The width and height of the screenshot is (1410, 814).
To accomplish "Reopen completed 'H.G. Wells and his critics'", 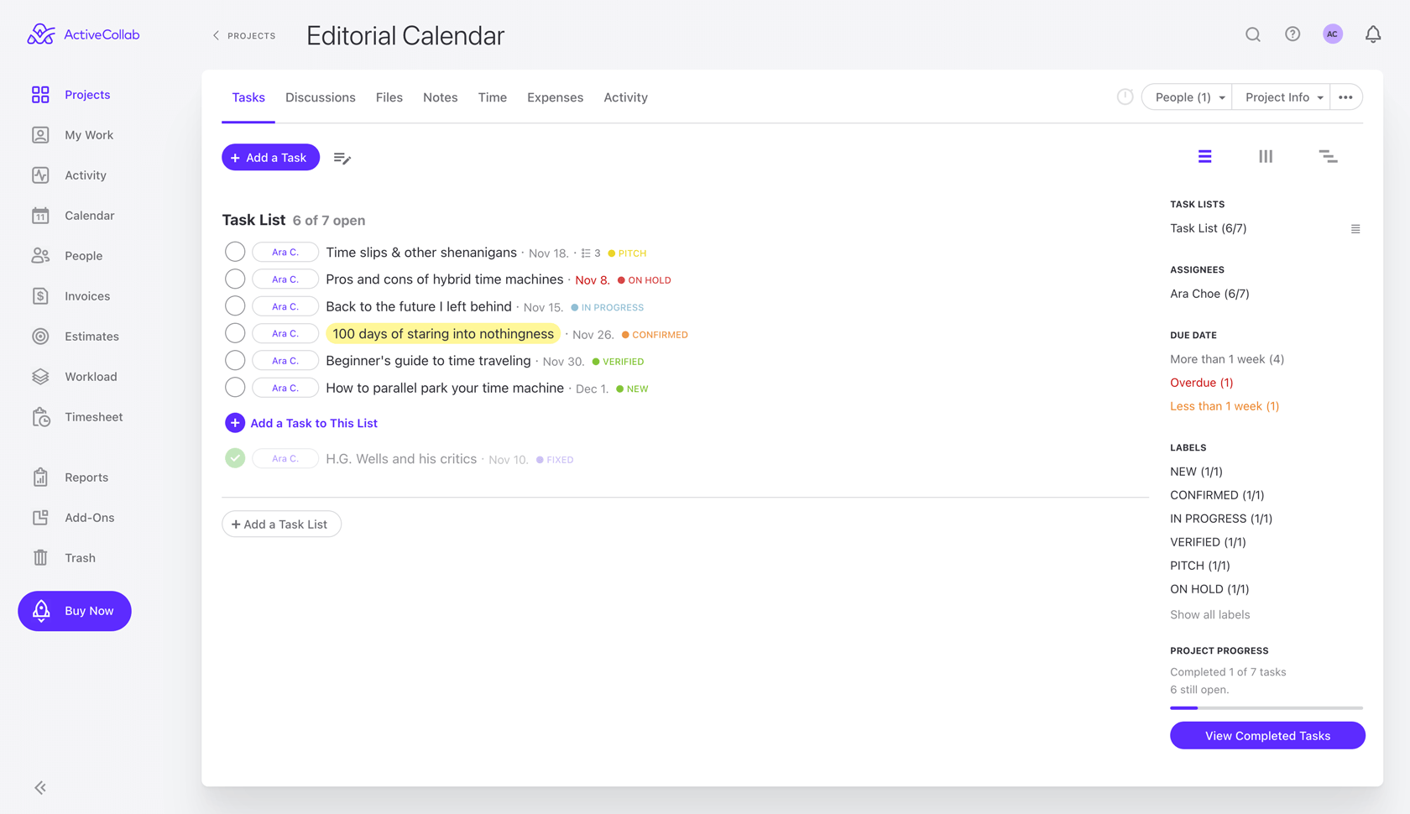I will 235,458.
